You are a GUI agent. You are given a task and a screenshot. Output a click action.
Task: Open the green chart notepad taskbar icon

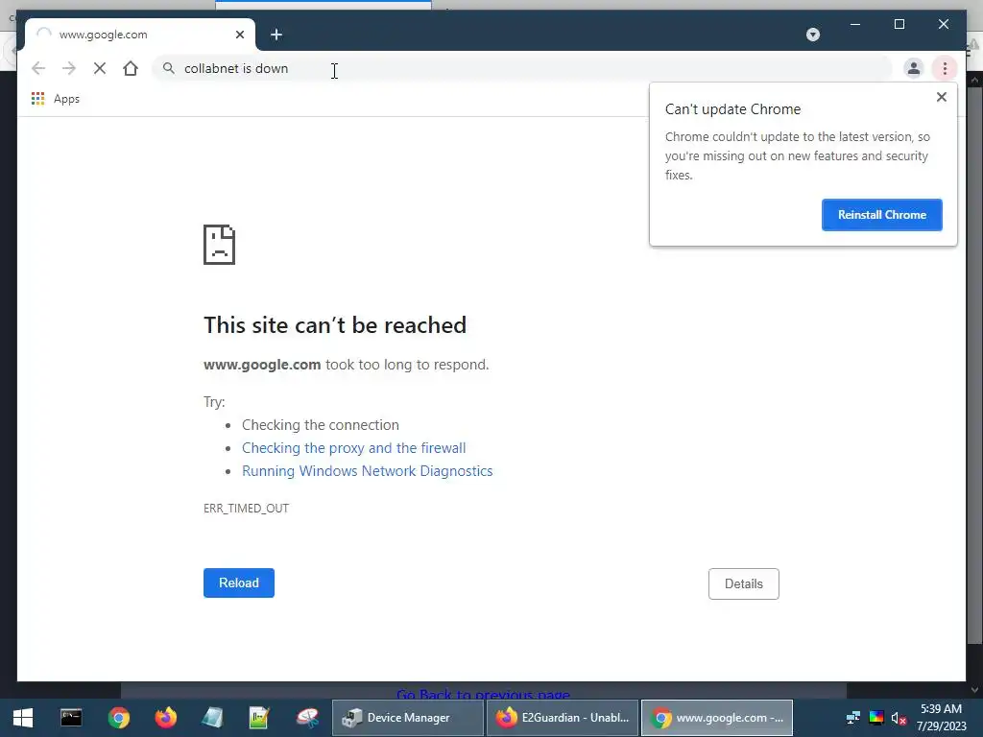[x=259, y=718]
